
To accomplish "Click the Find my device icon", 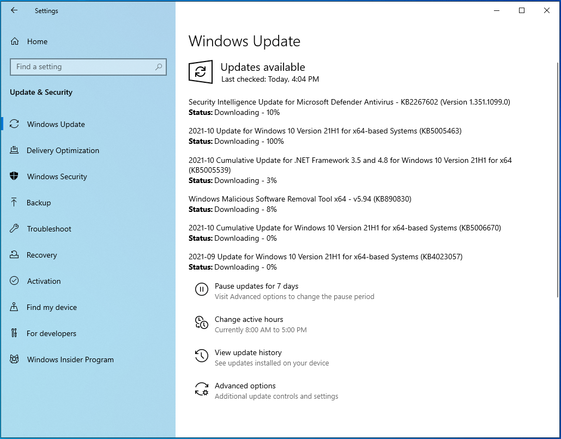I will point(15,307).
